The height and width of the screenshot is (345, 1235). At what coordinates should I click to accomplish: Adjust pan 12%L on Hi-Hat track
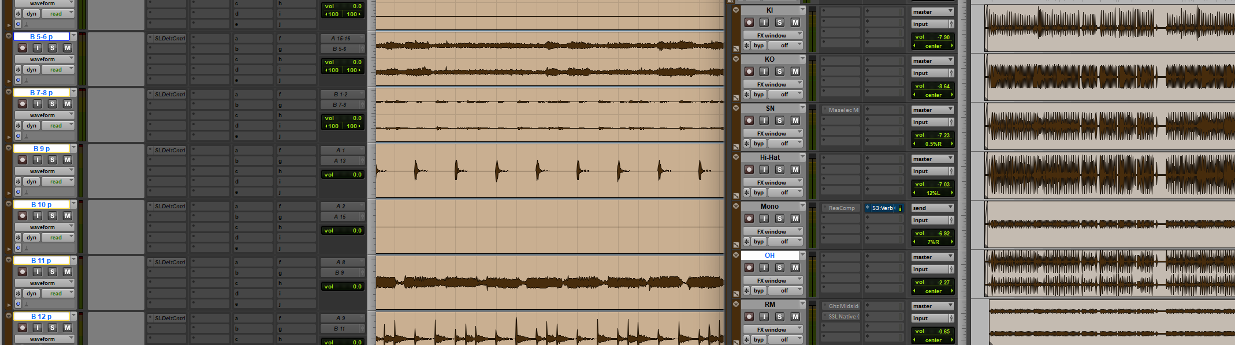click(x=932, y=193)
